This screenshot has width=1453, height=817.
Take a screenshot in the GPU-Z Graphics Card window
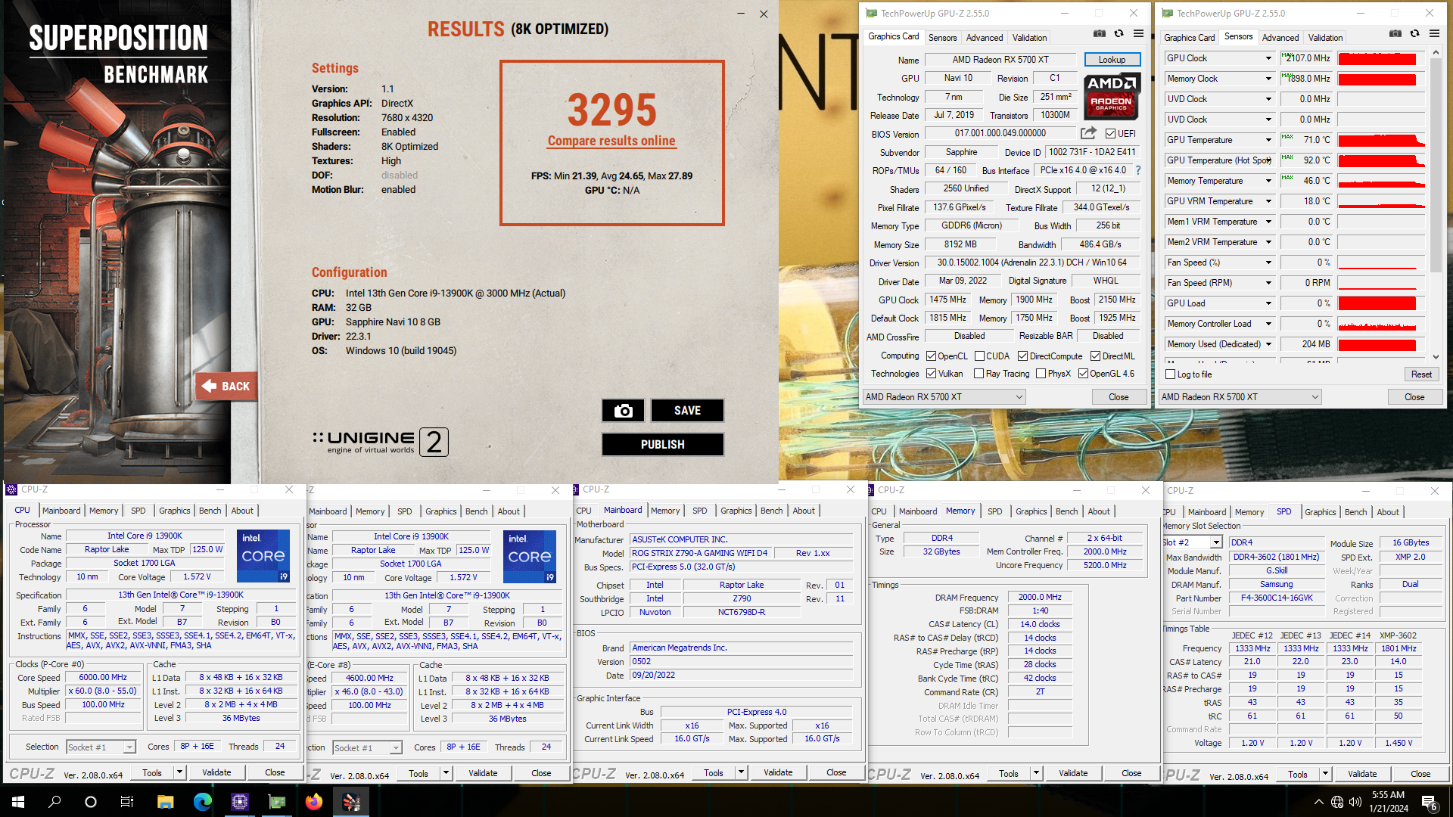coord(1099,34)
